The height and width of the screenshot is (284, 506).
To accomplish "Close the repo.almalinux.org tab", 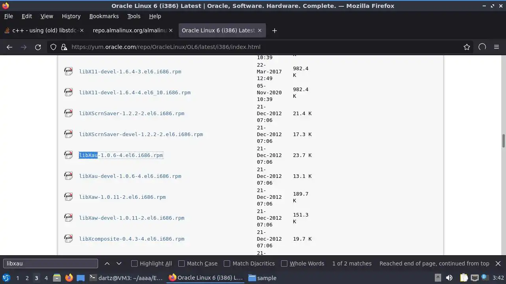I will tap(171, 30).
